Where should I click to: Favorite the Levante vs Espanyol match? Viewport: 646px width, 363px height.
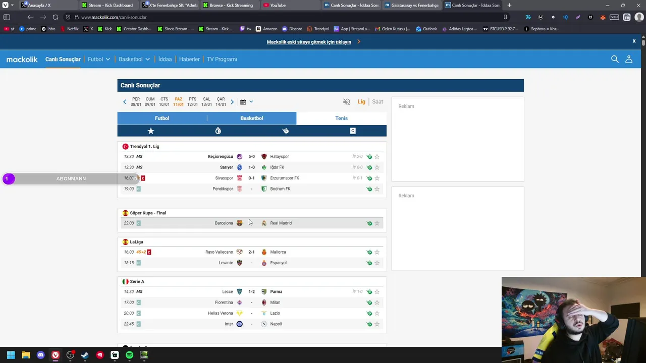(x=377, y=263)
